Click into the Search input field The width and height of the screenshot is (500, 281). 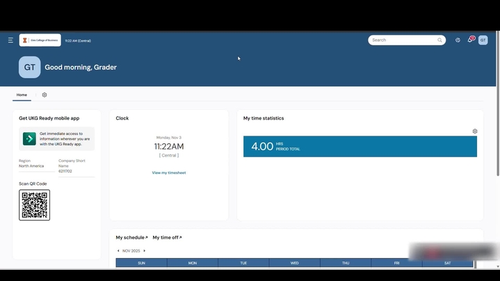pyautogui.click(x=402, y=40)
